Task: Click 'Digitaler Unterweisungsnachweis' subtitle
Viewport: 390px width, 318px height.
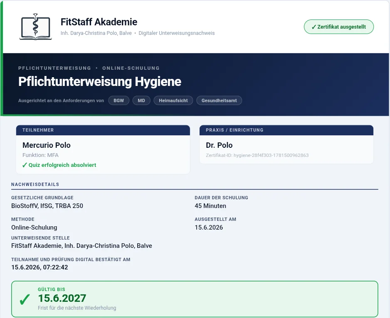Action: (x=177, y=33)
